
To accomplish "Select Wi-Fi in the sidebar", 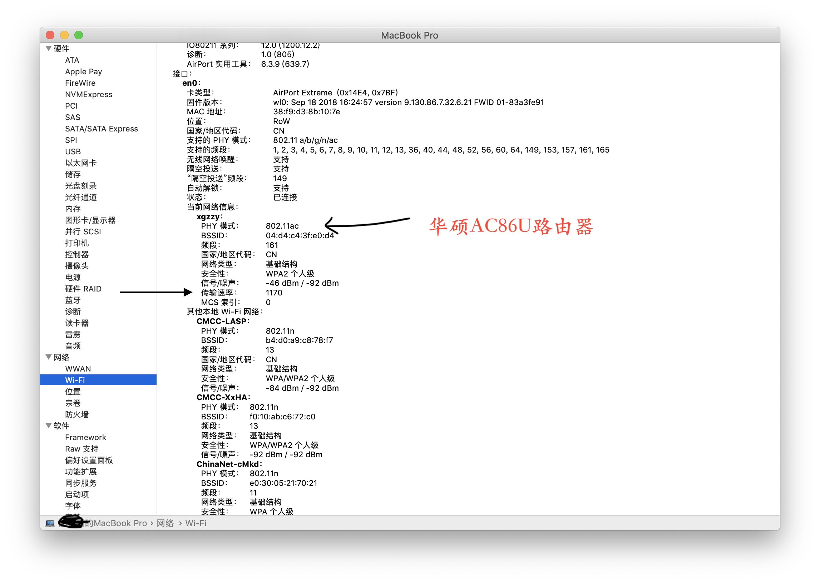I will click(x=75, y=380).
